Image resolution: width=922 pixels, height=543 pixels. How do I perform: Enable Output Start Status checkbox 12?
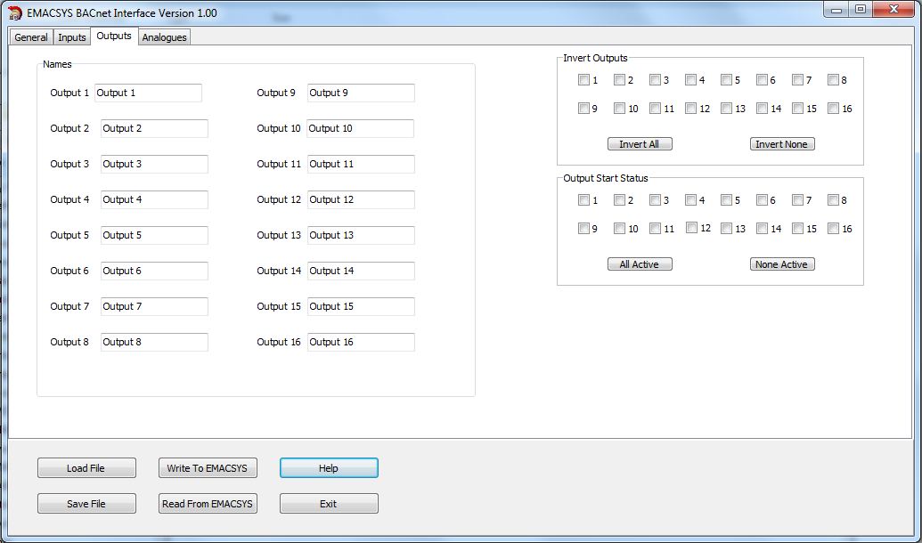point(691,228)
